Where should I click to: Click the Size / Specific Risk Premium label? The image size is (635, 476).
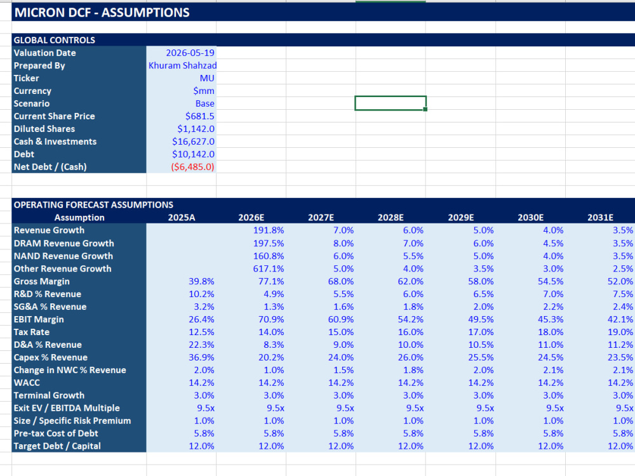pos(72,421)
